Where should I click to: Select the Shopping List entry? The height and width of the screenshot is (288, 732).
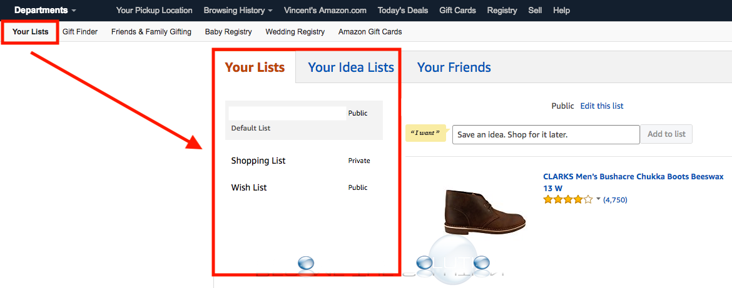(304, 161)
